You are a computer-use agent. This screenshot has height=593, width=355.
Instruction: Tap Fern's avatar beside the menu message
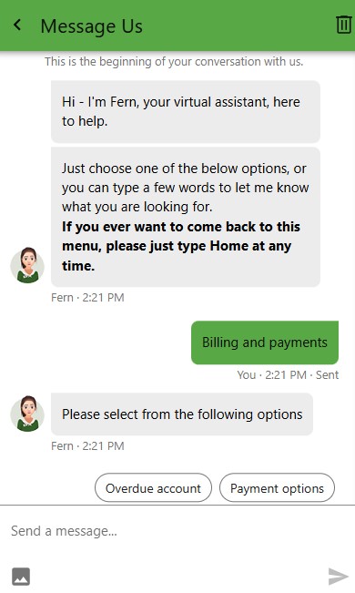(27, 265)
